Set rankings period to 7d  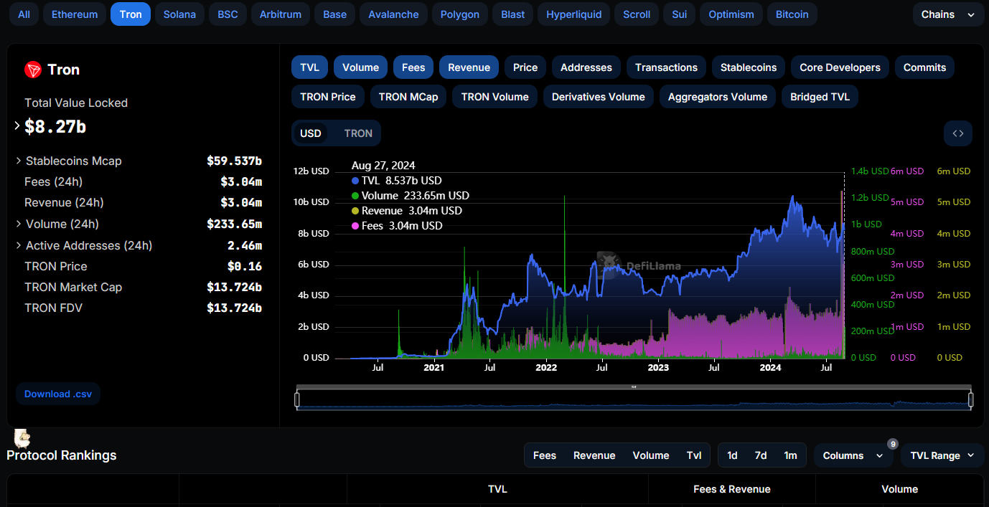click(761, 455)
